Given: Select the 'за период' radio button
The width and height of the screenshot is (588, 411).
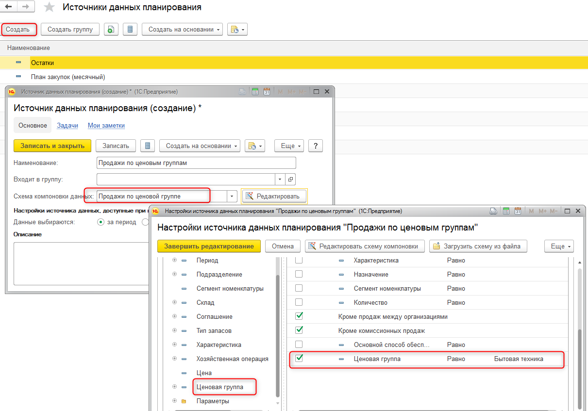Looking at the screenshot, I should coord(101,222).
